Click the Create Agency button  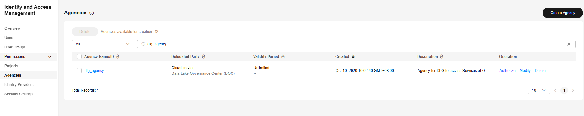[563, 13]
